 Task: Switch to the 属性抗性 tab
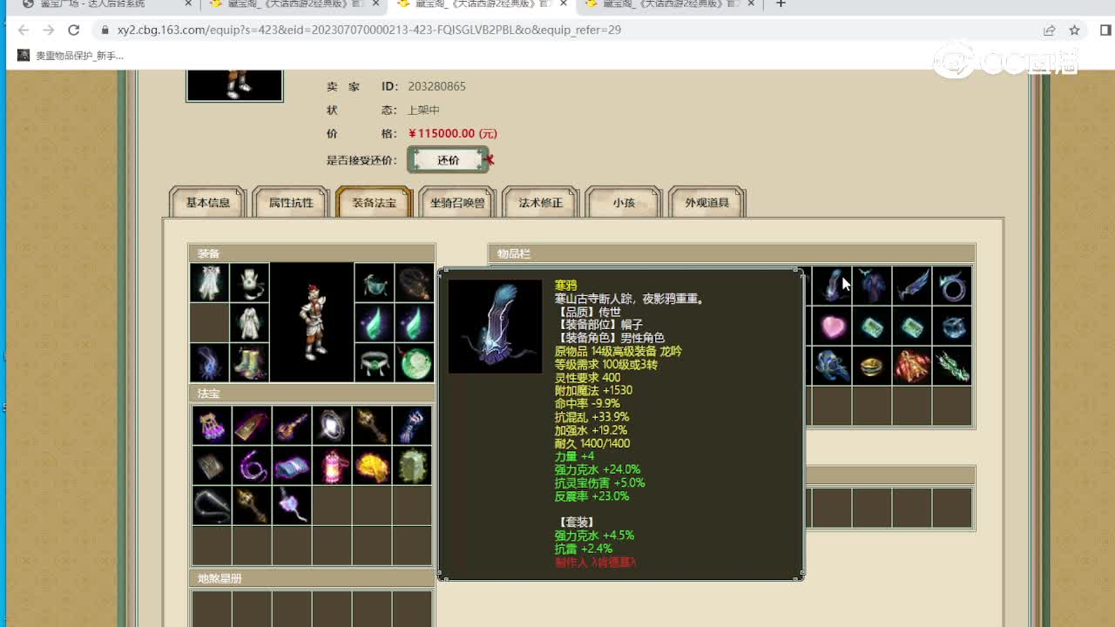click(x=291, y=203)
